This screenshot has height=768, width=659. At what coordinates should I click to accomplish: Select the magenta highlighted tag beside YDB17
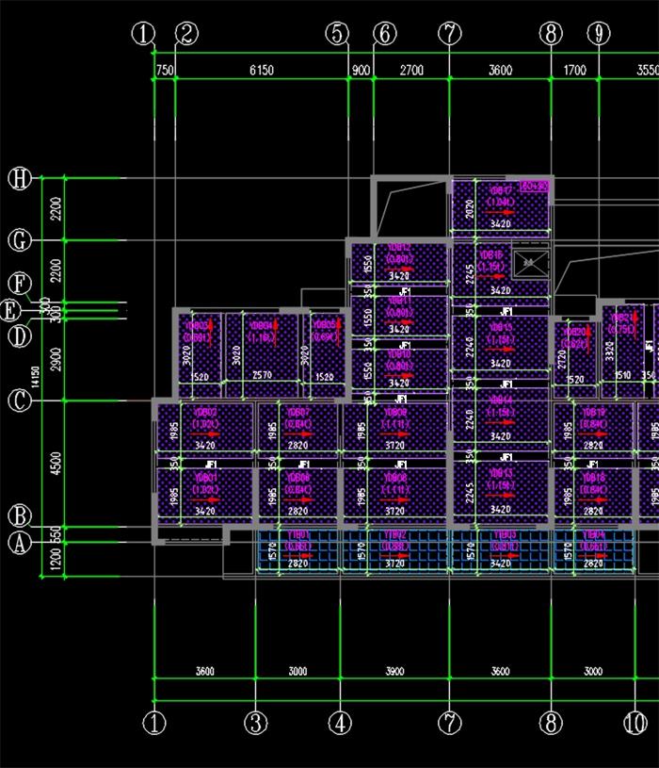[534, 186]
